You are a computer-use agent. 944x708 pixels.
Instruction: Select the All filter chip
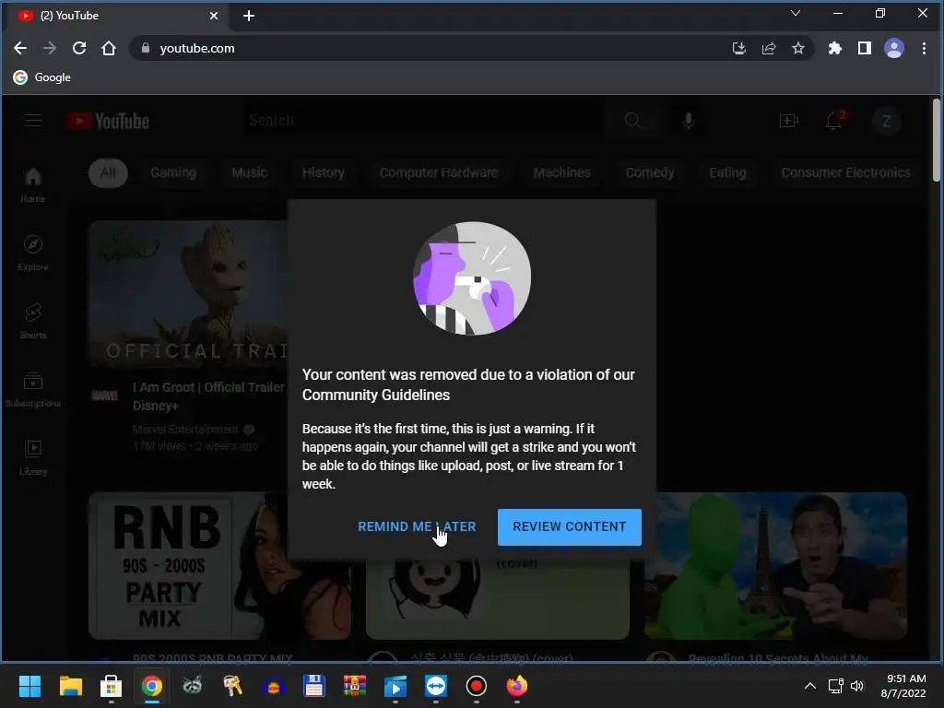click(109, 172)
